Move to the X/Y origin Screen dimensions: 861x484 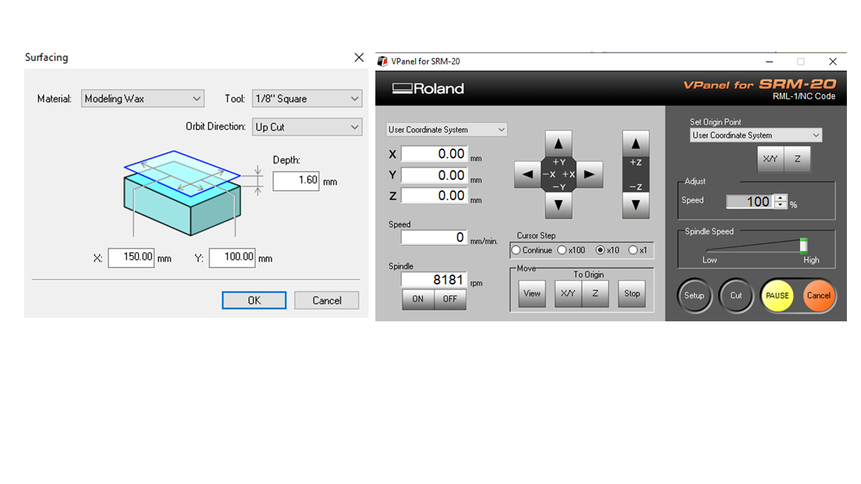(568, 294)
